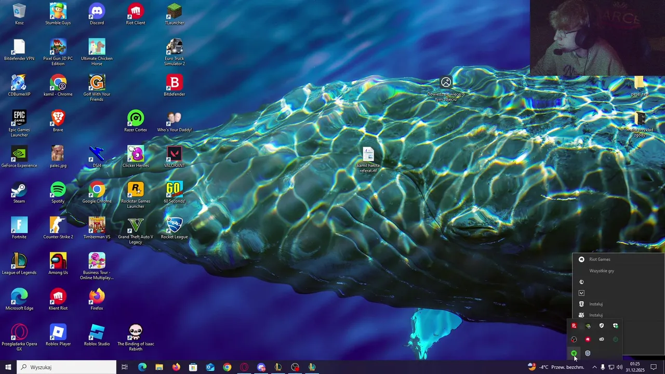665x374 pixels.
Task: Select the Razer Cortex desktop icon
Action: (x=136, y=121)
